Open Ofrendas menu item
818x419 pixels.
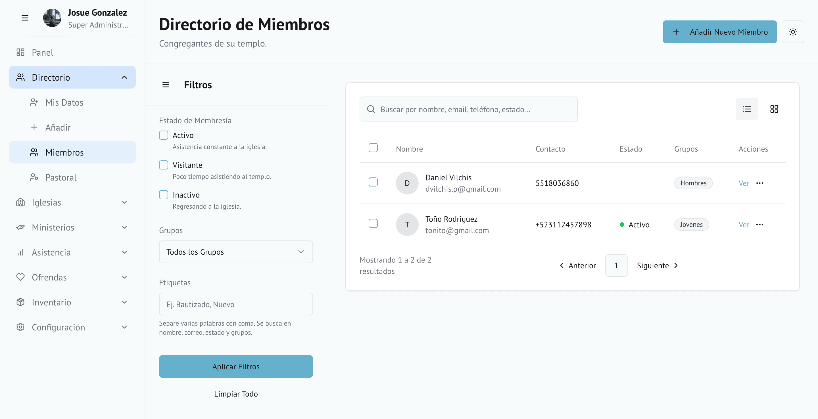coord(72,277)
